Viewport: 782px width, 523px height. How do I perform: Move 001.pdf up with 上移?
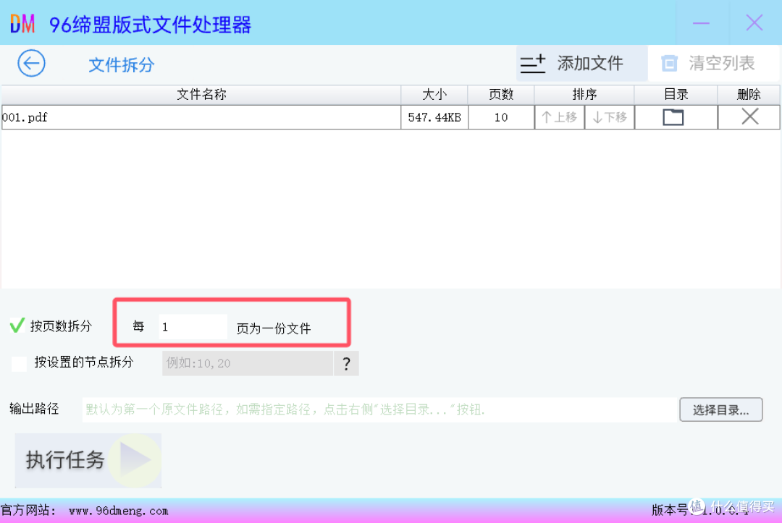pyautogui.click(x=559, y=118)
